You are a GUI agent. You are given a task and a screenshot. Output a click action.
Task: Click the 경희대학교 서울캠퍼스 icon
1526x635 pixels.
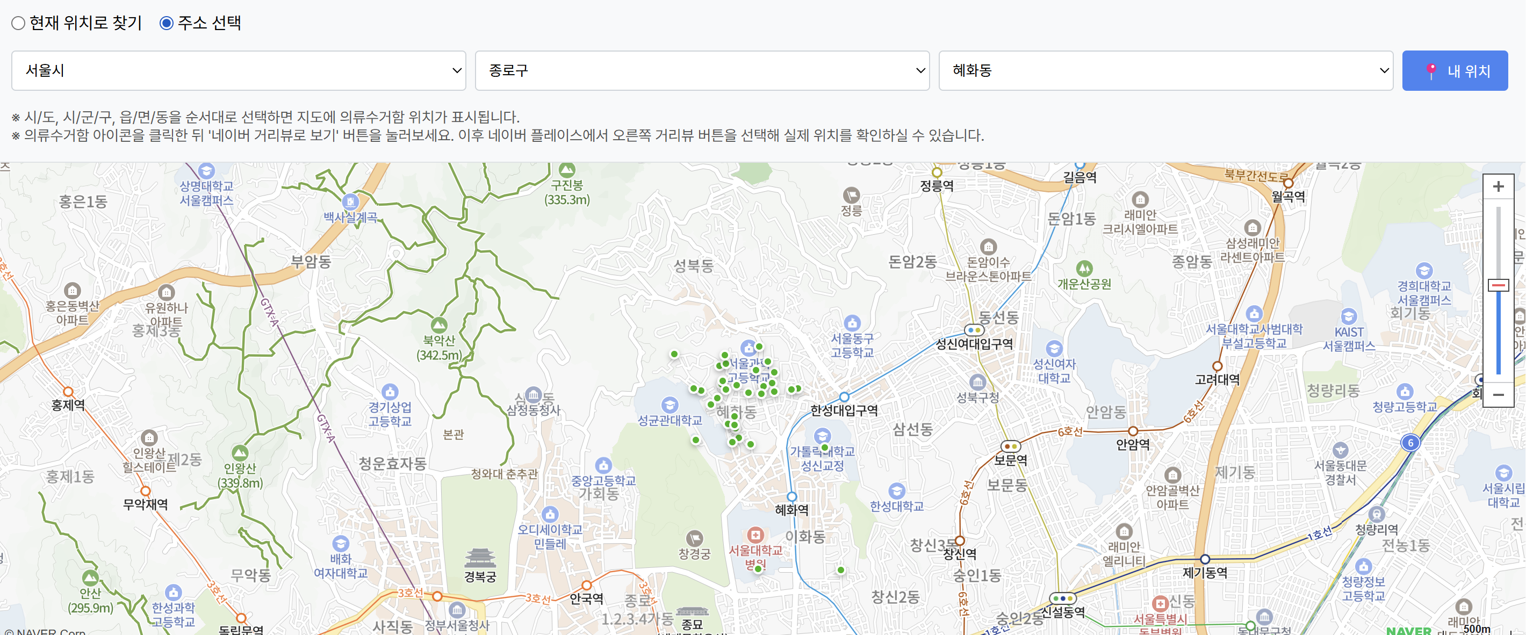click(1424, 271)
